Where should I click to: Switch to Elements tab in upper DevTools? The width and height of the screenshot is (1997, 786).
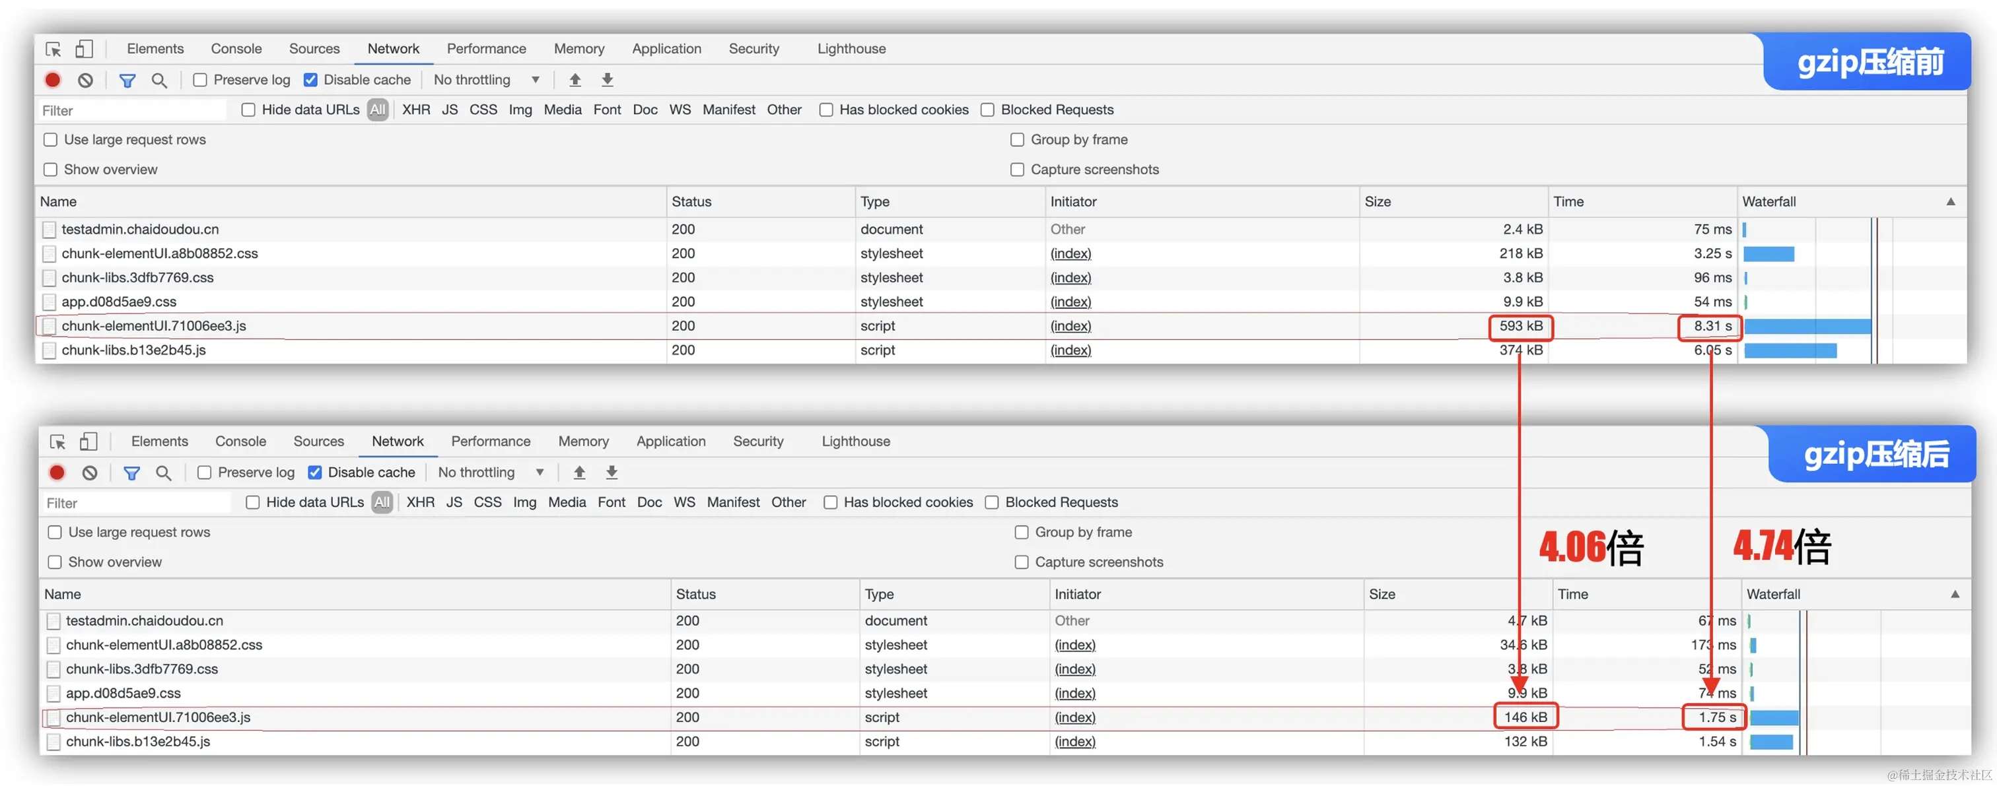pos(155,49)
